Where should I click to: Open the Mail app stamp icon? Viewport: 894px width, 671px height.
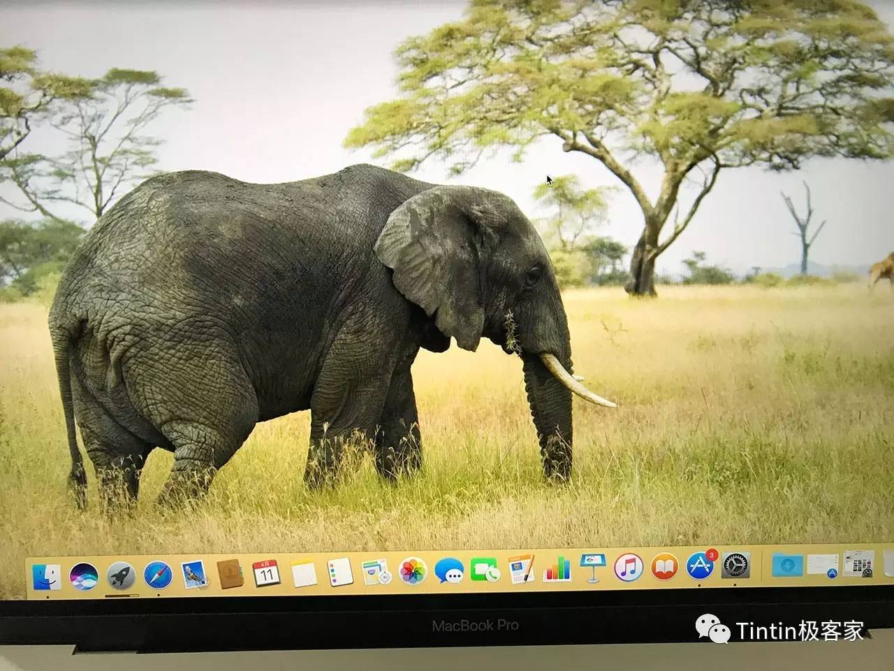pyautogui.click(x=194, y=575)
